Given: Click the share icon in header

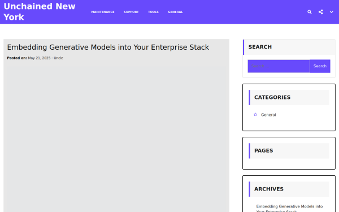Looking at the screenshot, I should click(x=320, y=12).
